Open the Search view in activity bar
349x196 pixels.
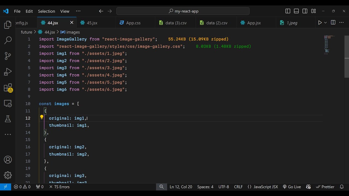[x=8, y=41]
